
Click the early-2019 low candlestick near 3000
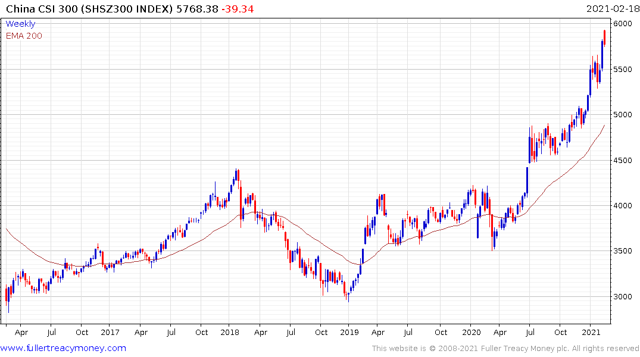click(x=348, y=295)
